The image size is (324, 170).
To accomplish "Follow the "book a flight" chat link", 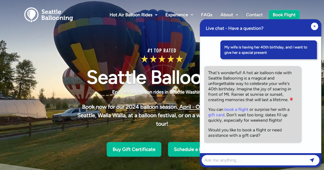I will tap(236, 109).
